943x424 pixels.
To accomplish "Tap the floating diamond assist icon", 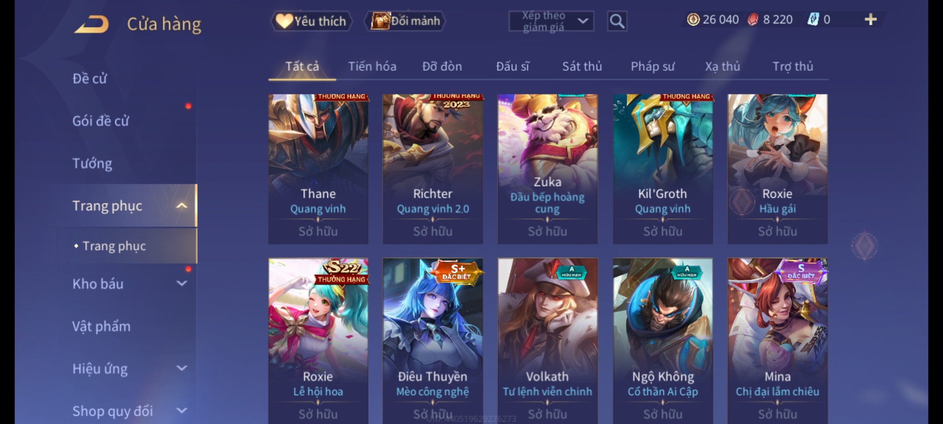I will [x=864, y=246].
